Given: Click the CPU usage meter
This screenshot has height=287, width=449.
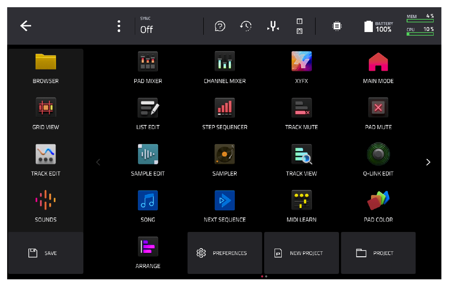Looking at the screenshot, I should coord(420,31).
